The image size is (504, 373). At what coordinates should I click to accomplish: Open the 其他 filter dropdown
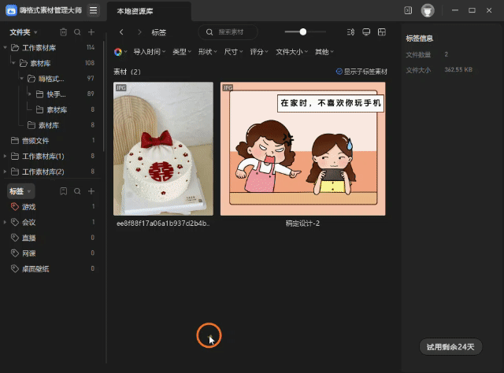(x=324, y=52)
